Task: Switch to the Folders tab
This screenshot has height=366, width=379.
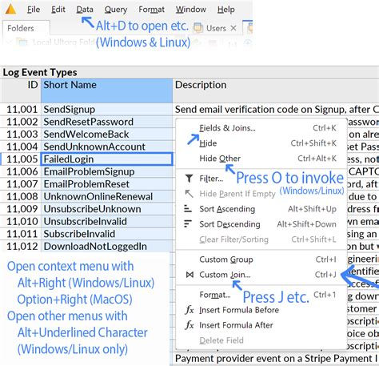Action: click(21, 28)
